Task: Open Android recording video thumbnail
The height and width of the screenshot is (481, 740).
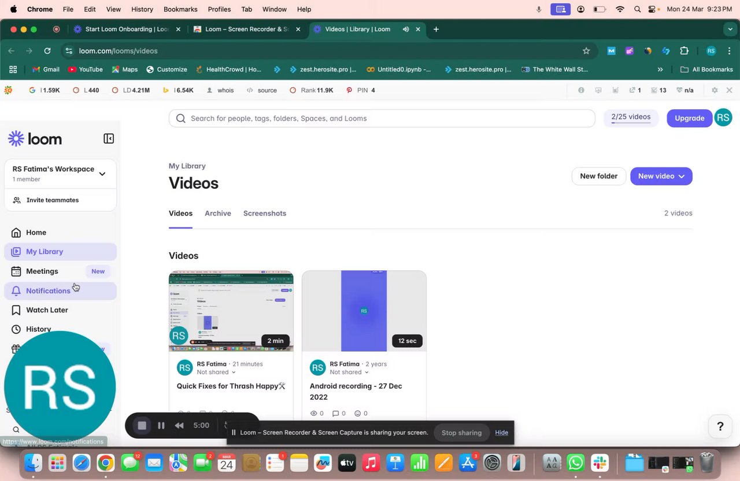Action: pos(364,311)
